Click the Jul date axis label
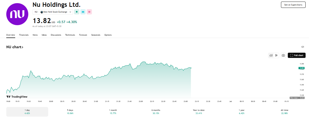Viewport: 309px width, 119px height. 230,101
